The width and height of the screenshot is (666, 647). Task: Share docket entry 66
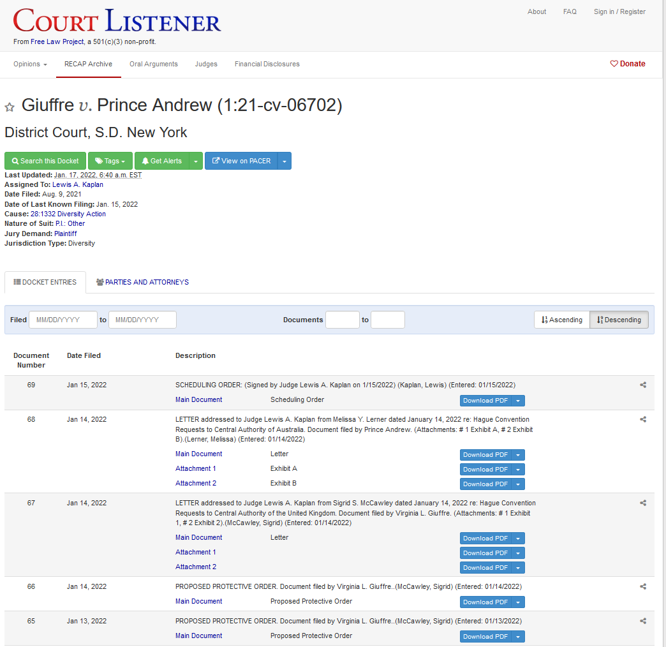coord(643,586)
